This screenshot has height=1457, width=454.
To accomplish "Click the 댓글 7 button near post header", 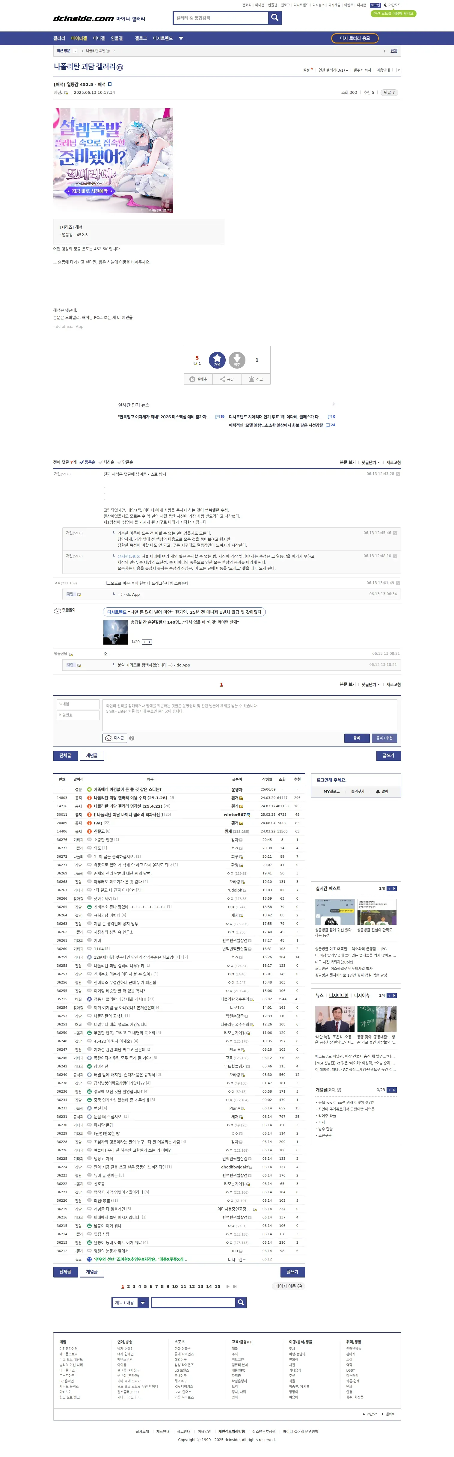I will click(389, 92).
